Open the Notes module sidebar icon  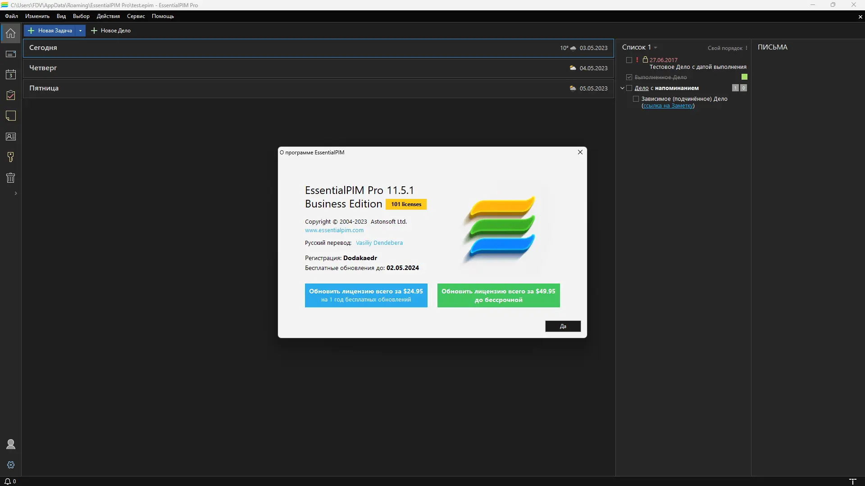pyautogui.click(x=11, y=116)
